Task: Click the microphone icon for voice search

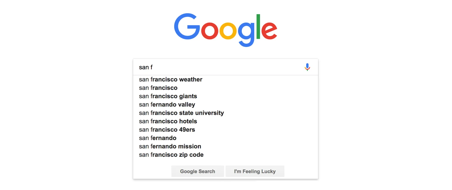Action: [307, 67]
